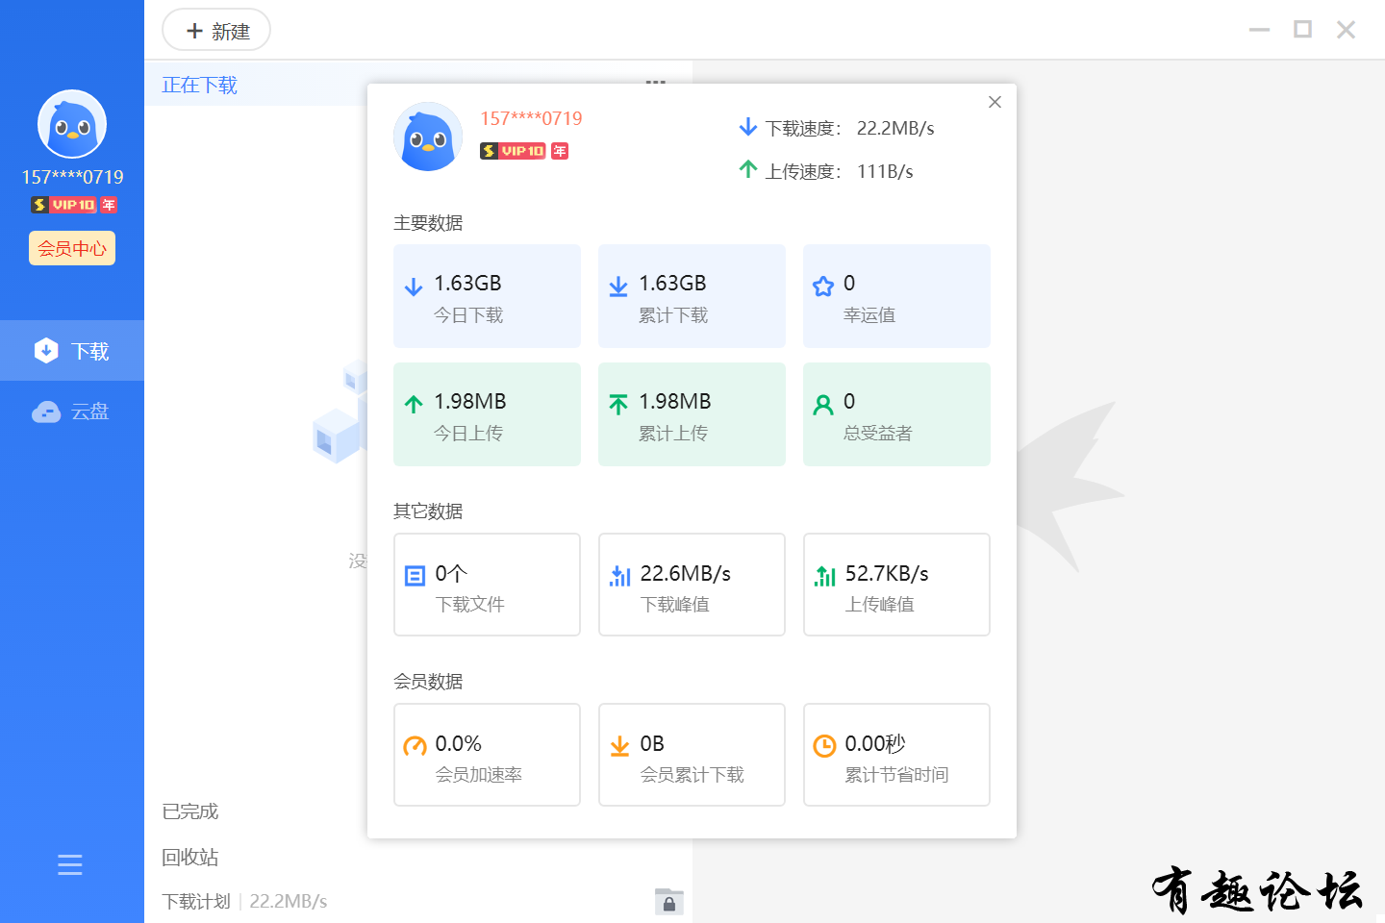The image size is (1385, 923).
Task: Click the username 157****0719 in popup
Action: click(x=531, y=118)
